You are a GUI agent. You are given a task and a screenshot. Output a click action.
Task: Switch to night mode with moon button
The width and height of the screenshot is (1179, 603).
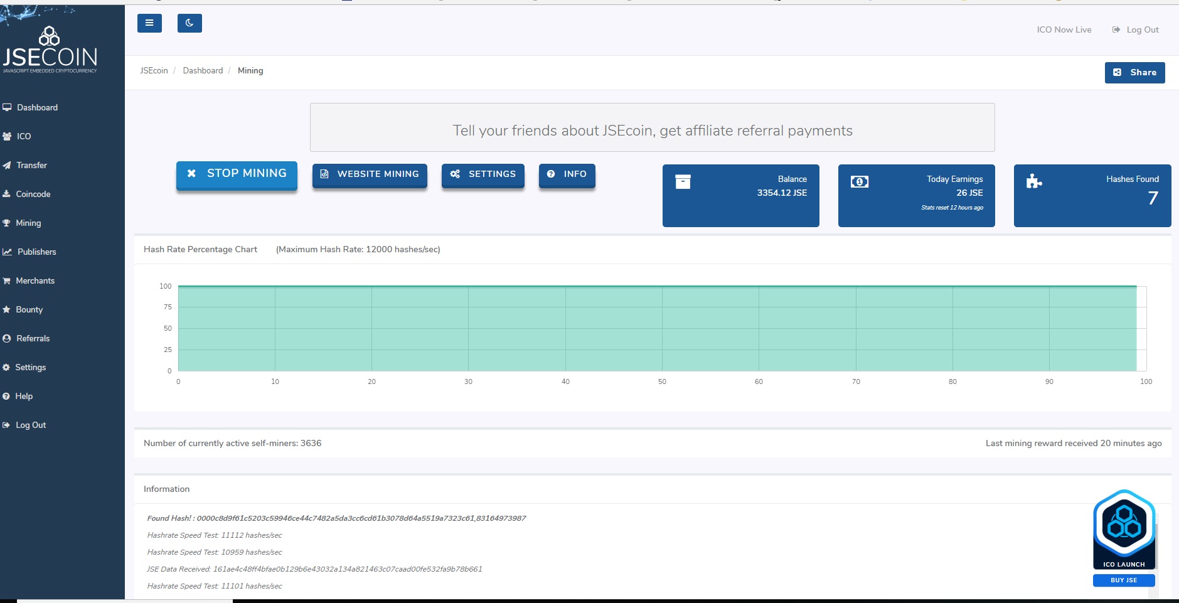point(189,23)
